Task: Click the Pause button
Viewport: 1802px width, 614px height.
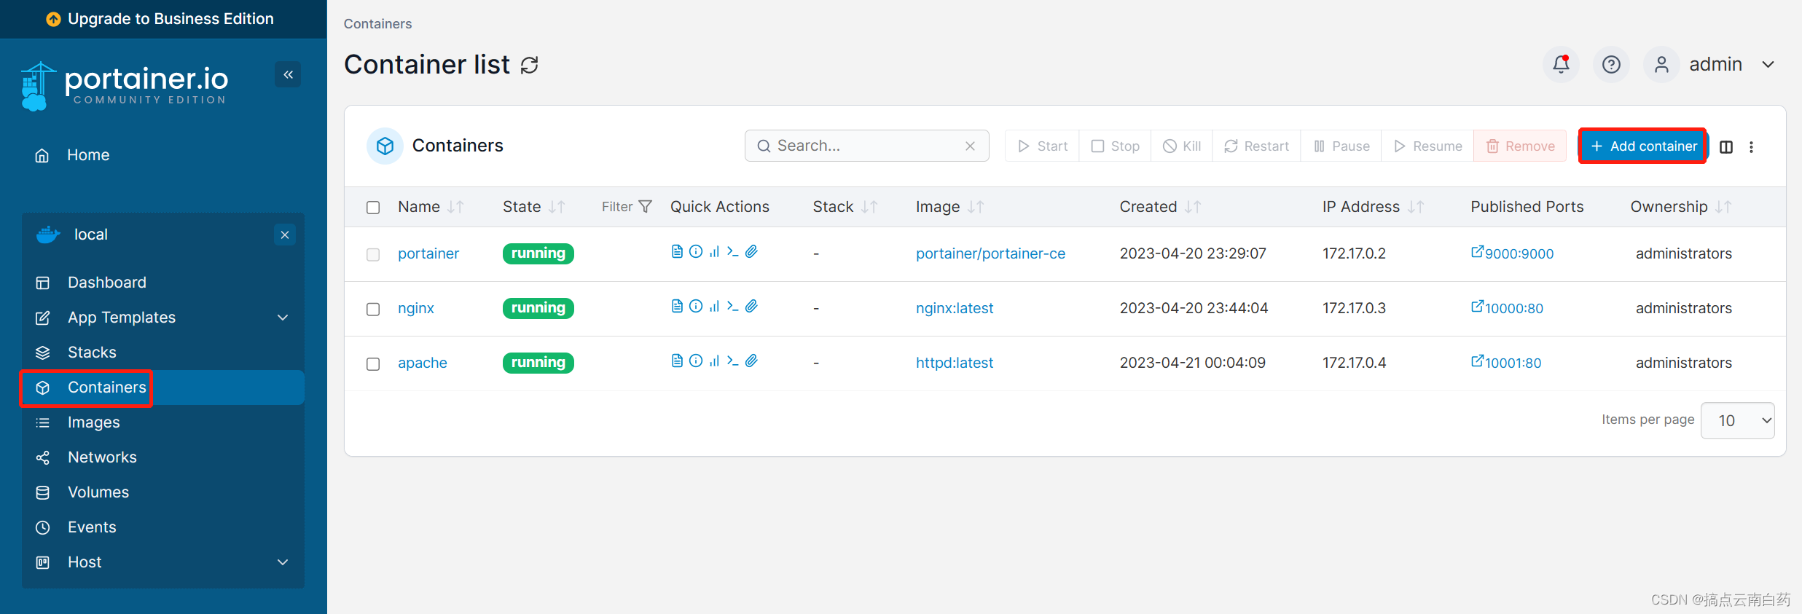Action: [1341, 146]
